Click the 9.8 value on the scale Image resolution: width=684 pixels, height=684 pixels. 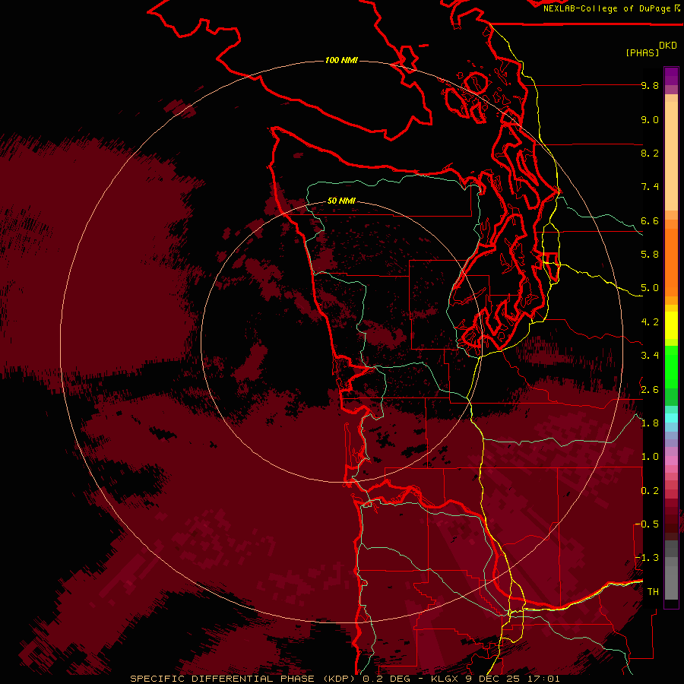point(650,85)
